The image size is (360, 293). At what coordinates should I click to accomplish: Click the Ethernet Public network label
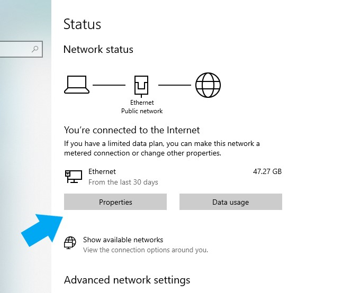tap(141, 107)
